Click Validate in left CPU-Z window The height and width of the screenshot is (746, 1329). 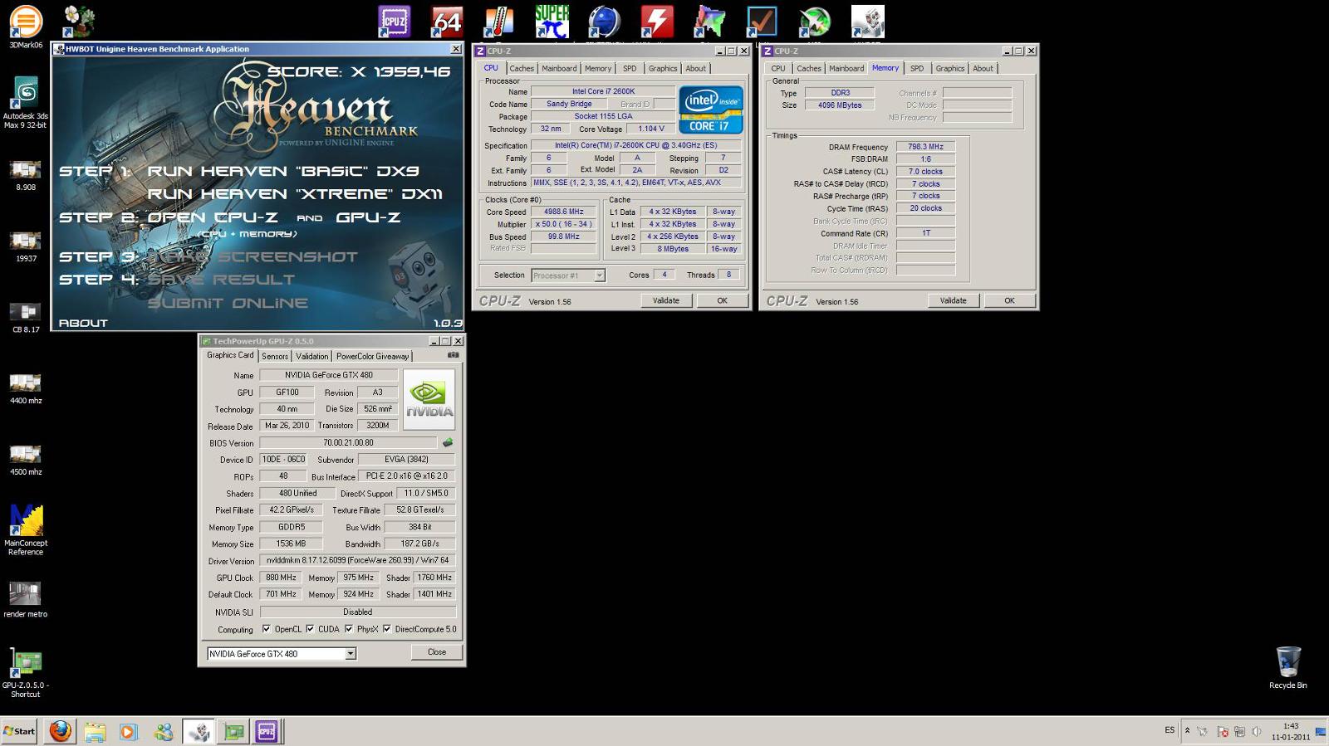(x=666, y=300)
